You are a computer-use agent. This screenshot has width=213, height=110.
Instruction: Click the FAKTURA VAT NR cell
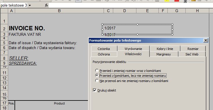point(25,34)
